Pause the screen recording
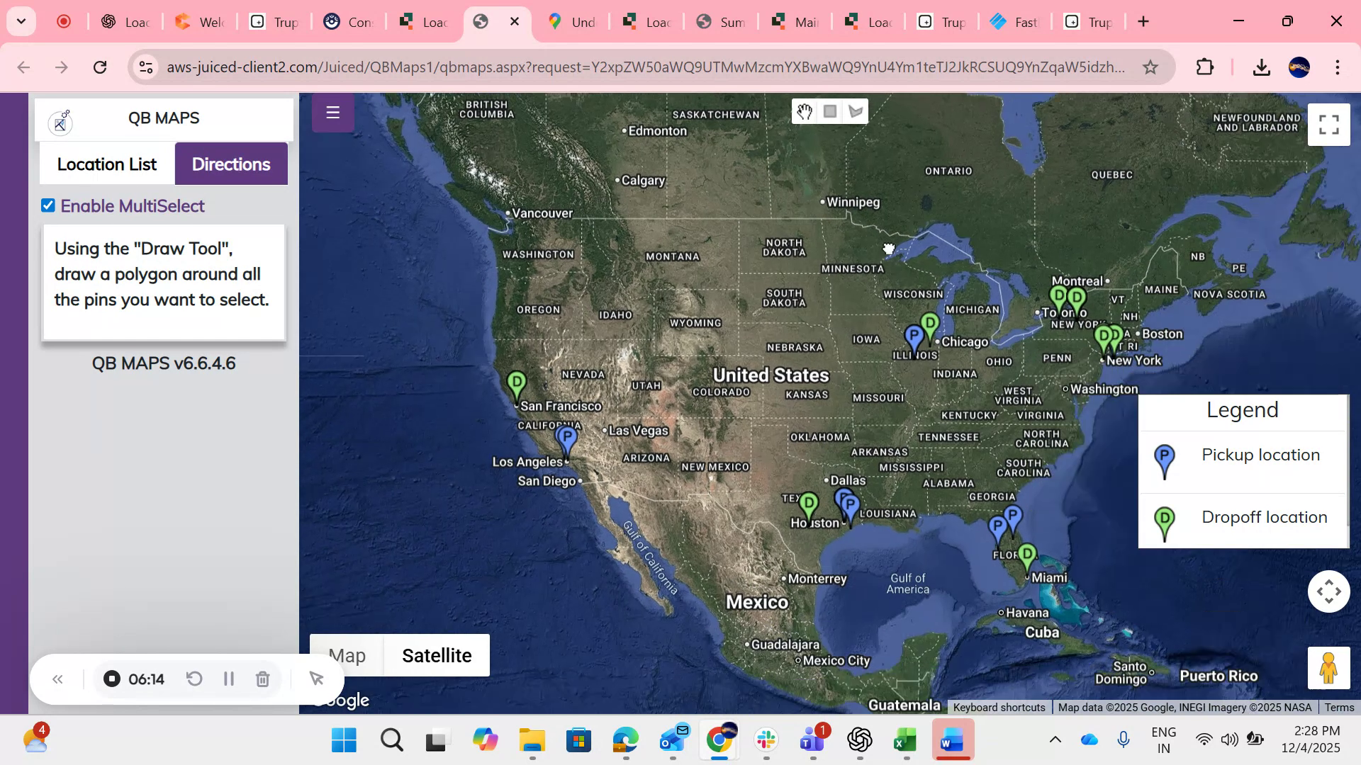The width and height of the screenshot is (1361, 765). point(228,679)
